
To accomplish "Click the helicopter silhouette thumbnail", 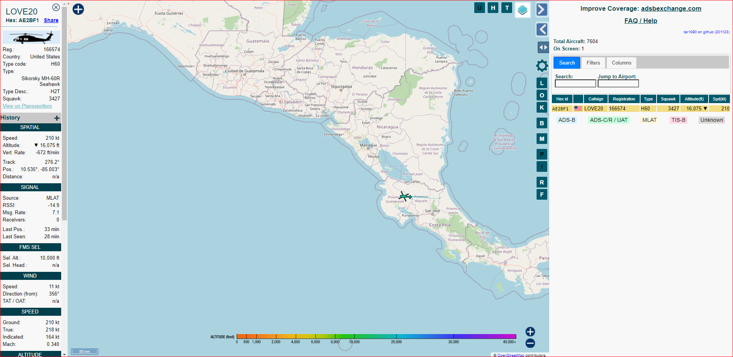I will (31, 37).
